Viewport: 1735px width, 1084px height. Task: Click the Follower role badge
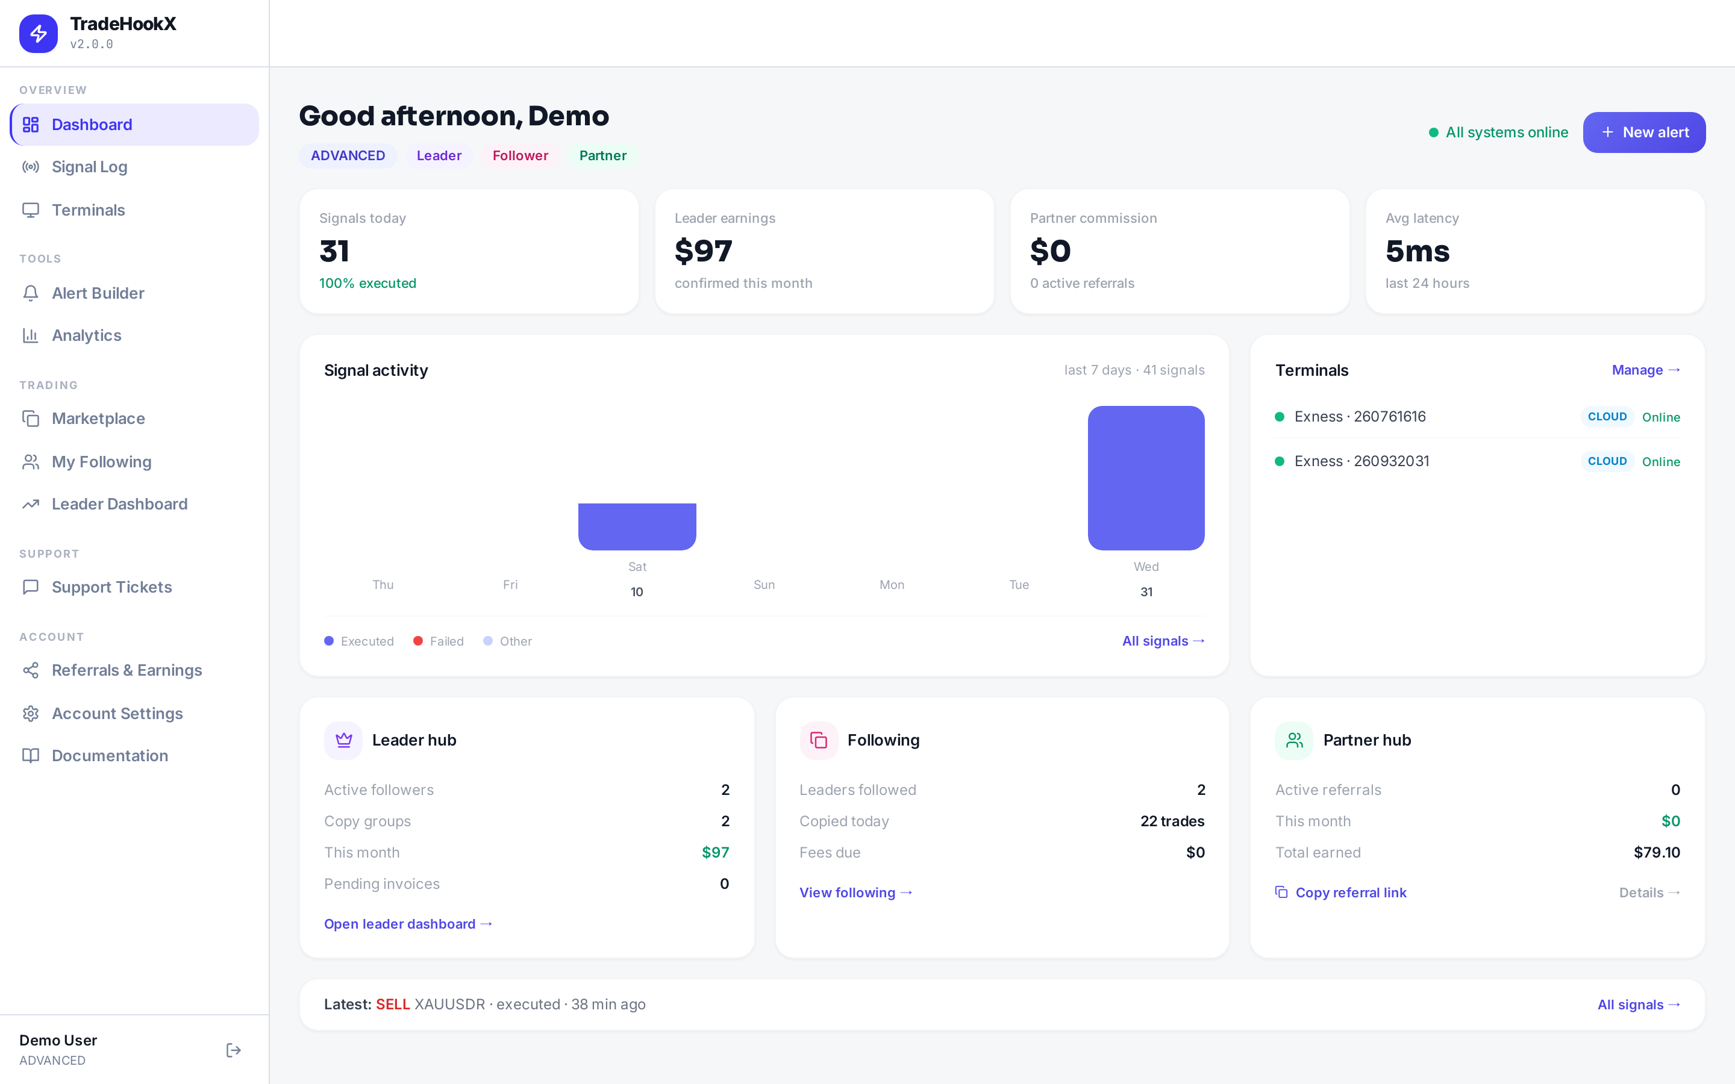[x=520, y=155]
